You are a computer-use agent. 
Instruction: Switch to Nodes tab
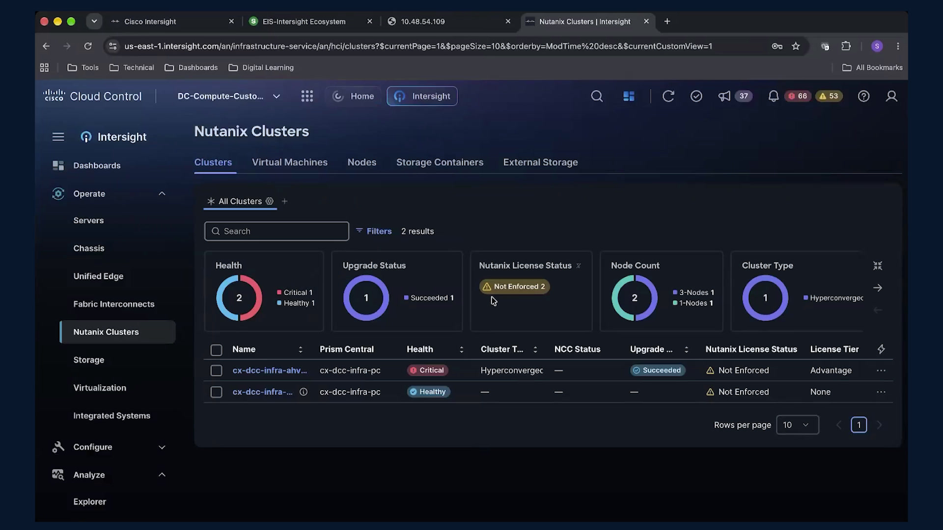pyautogui.click(x=362, y=162)
